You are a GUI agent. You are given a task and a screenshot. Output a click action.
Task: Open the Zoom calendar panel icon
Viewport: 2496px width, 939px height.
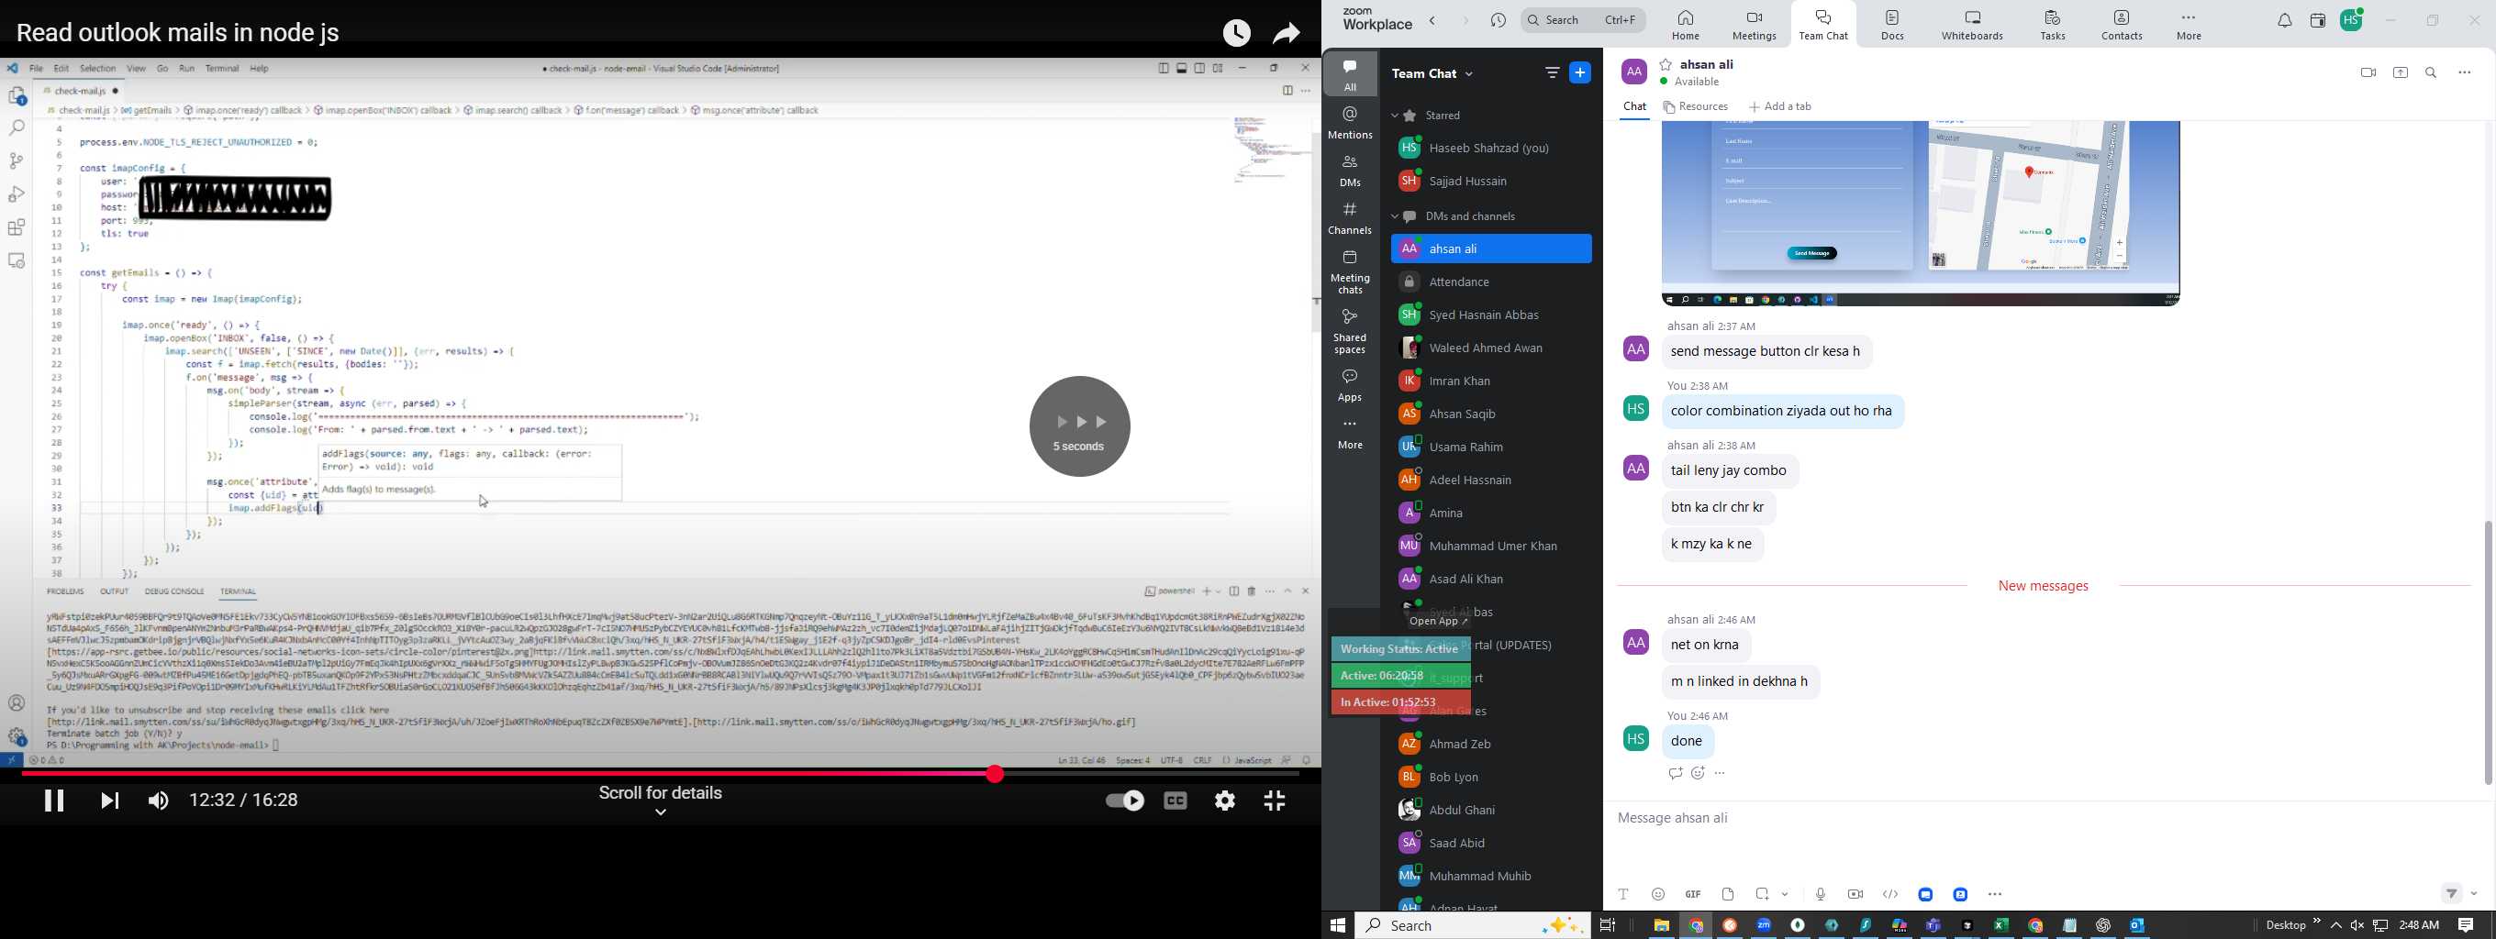[2318, 20]
